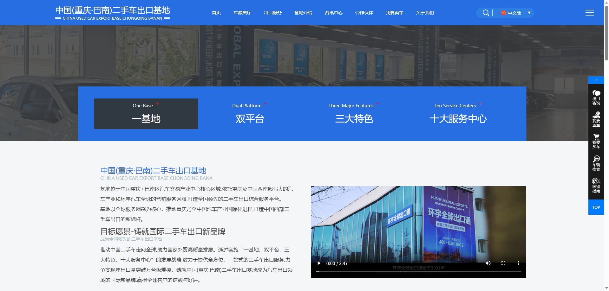Close the floating sidebar with x

click(596, 80)
